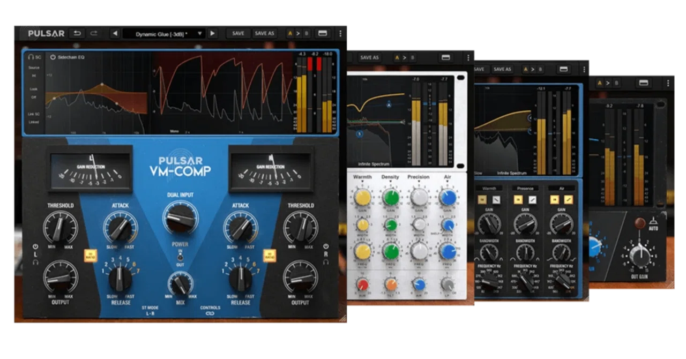The width and height of the screenshot is (686, 359).
Task: Open VM-Comp three-dot options menu
Action: [340, 33]
